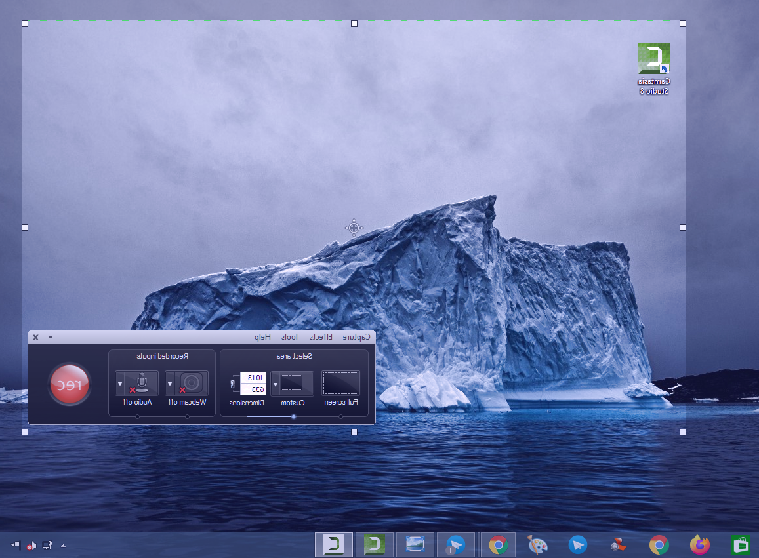Image resolution: width=759 pixels, height=558 pixels.
Task: Open the Paint palette icon in the taskbar
Action: click(537, 545)
